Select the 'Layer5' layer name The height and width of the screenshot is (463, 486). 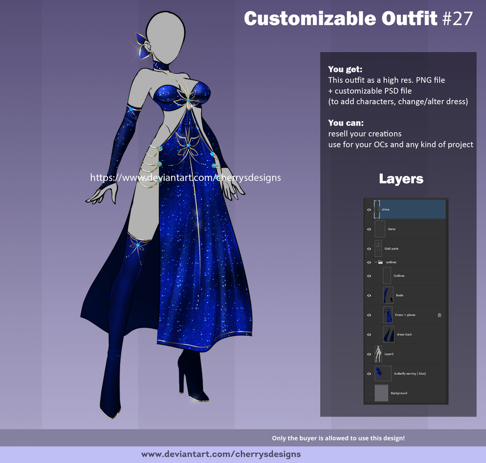(389, 354)
